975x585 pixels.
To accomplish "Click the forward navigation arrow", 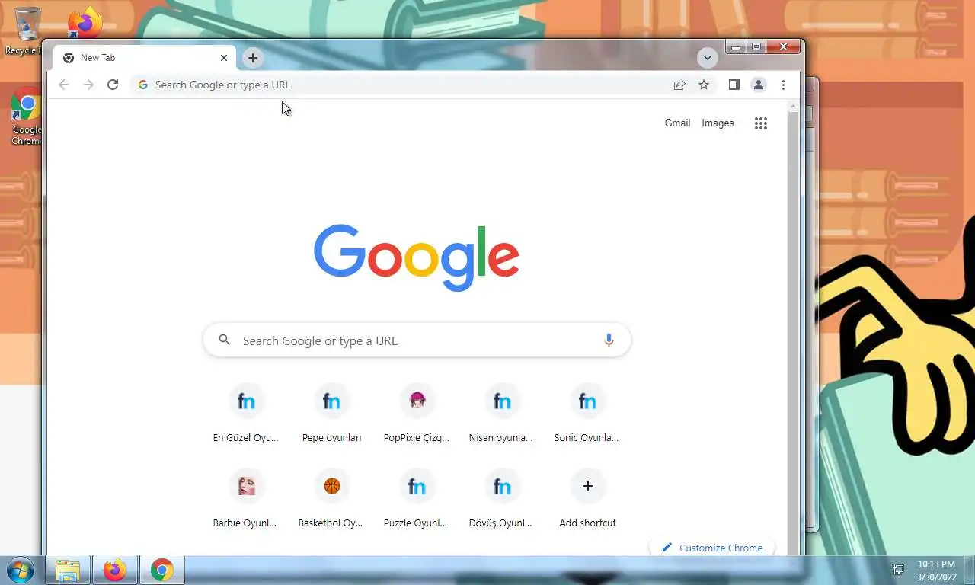I will 88,85.
